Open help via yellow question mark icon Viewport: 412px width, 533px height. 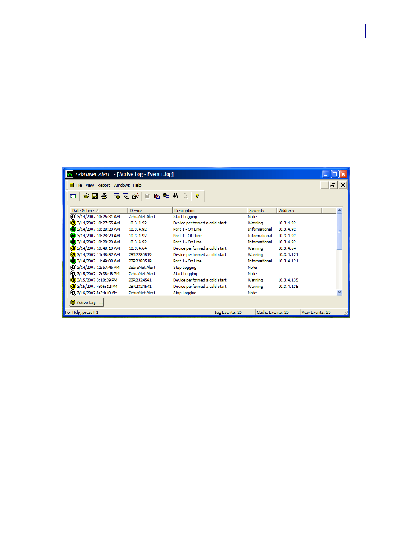pos(197,196)
